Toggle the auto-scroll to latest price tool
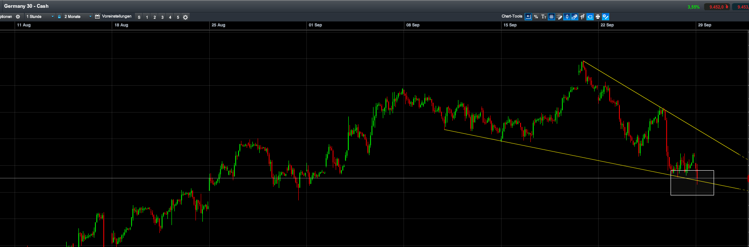749x247 pixels. point(528,17)
